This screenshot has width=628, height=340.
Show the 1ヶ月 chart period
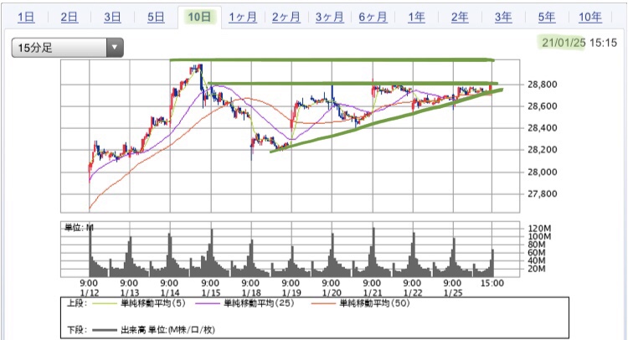tap(242, 18)
